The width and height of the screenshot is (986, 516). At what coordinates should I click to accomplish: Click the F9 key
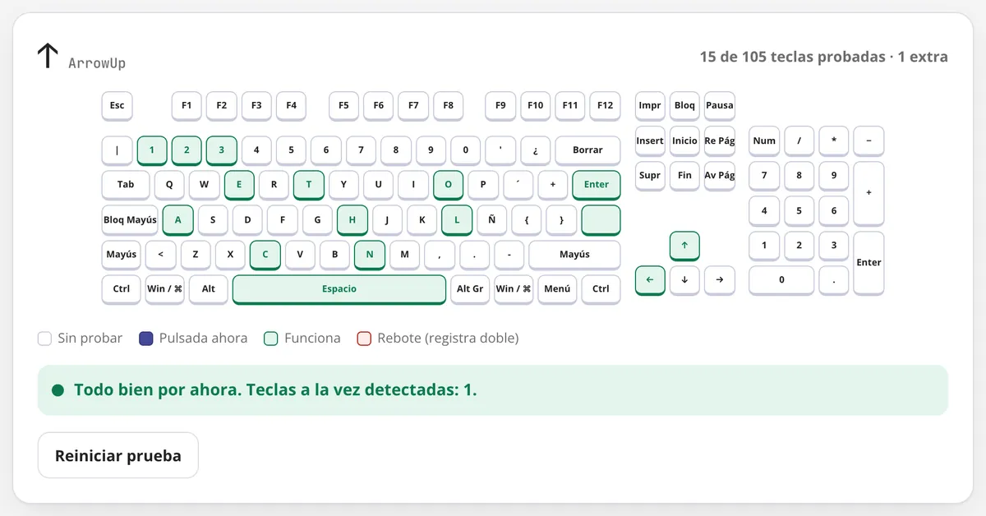coord(500,105)
